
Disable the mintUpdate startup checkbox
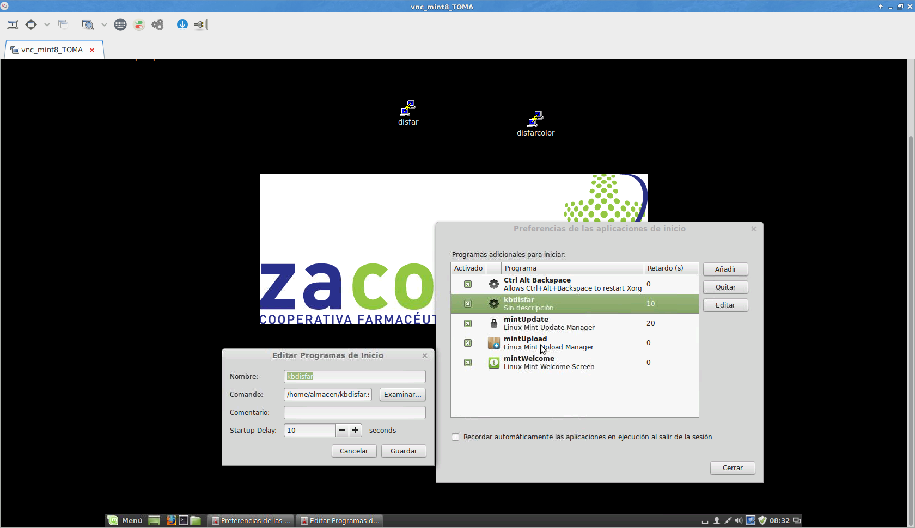(468, 323)
